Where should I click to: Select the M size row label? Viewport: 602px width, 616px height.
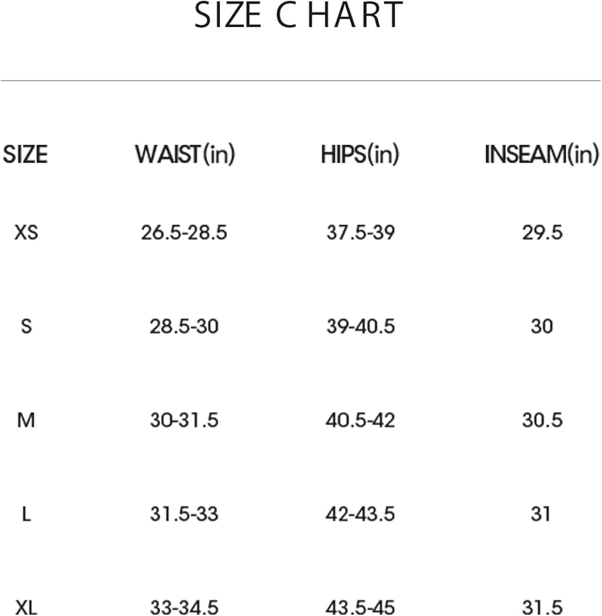click(x=26, y=421)
